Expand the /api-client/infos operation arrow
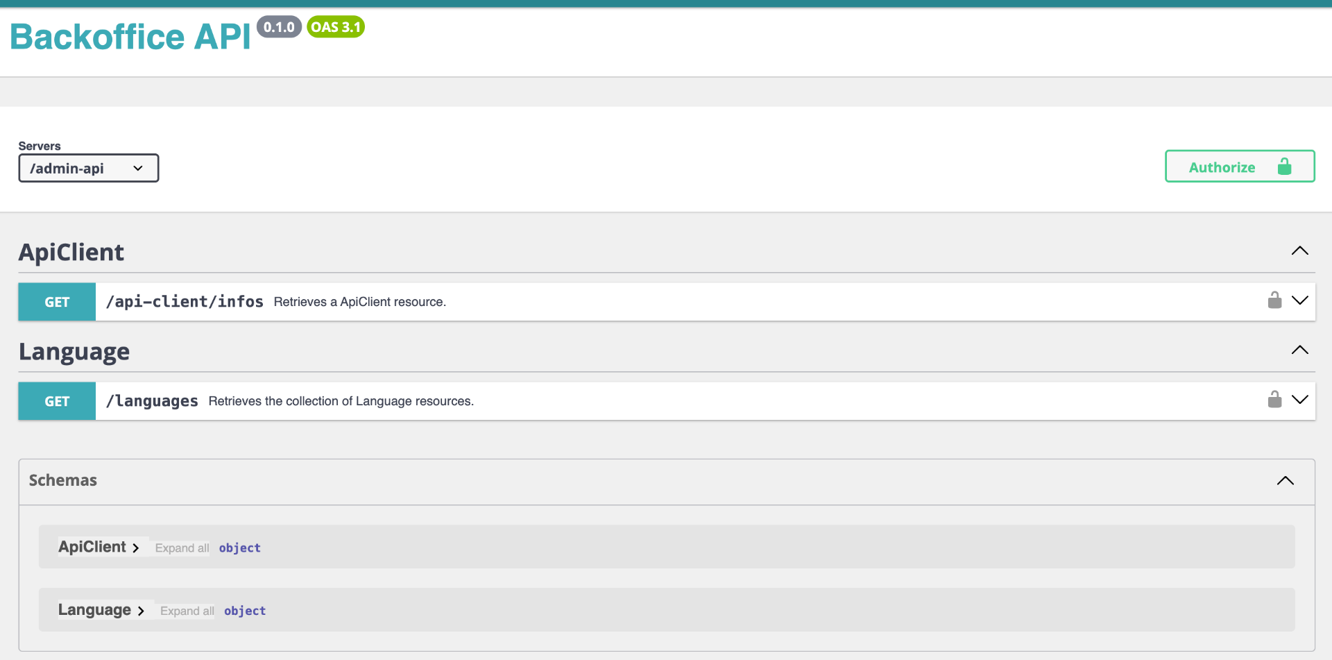This screenshot has width=1332, height=660. click(1299, 301)
